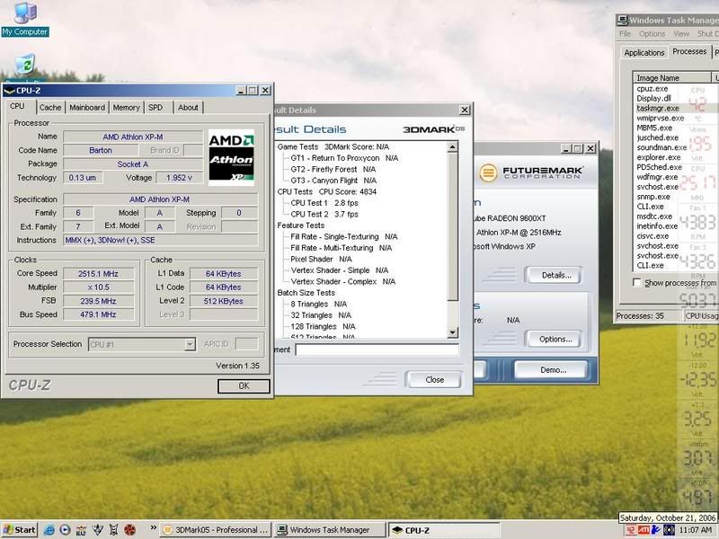The image size is (719, 539).
Task: Toggle 'Show processes from all users' checkbox
Action: (x=637, y=283)
